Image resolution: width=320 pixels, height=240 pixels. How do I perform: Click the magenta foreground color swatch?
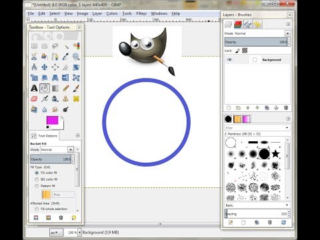pos(53,120)
